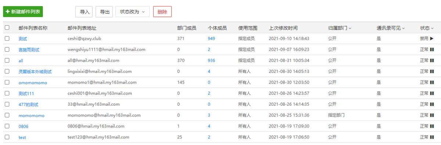Click the 邮件列表名称 column header

[x=33, y=28]
